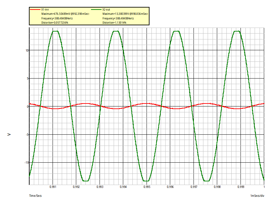
Task: Select X2-out Maximum=13.380399V measurement text
Action: click(x=125, y=14)
